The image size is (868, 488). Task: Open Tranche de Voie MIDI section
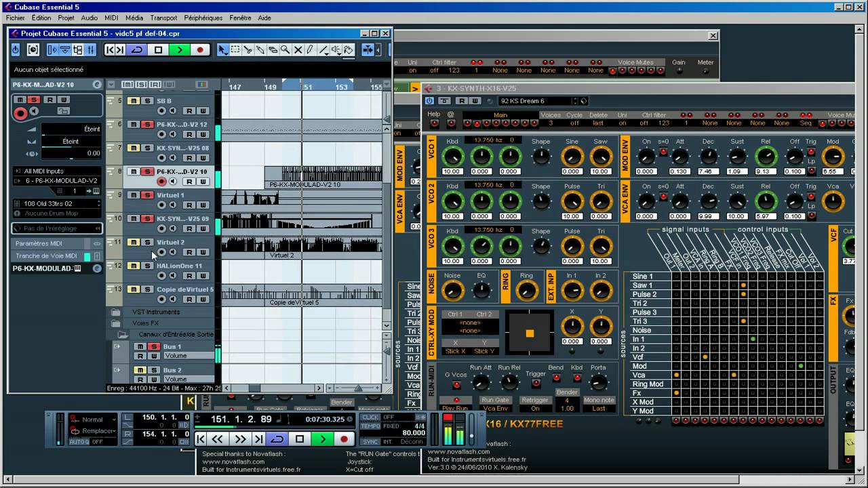coord(57,256)
